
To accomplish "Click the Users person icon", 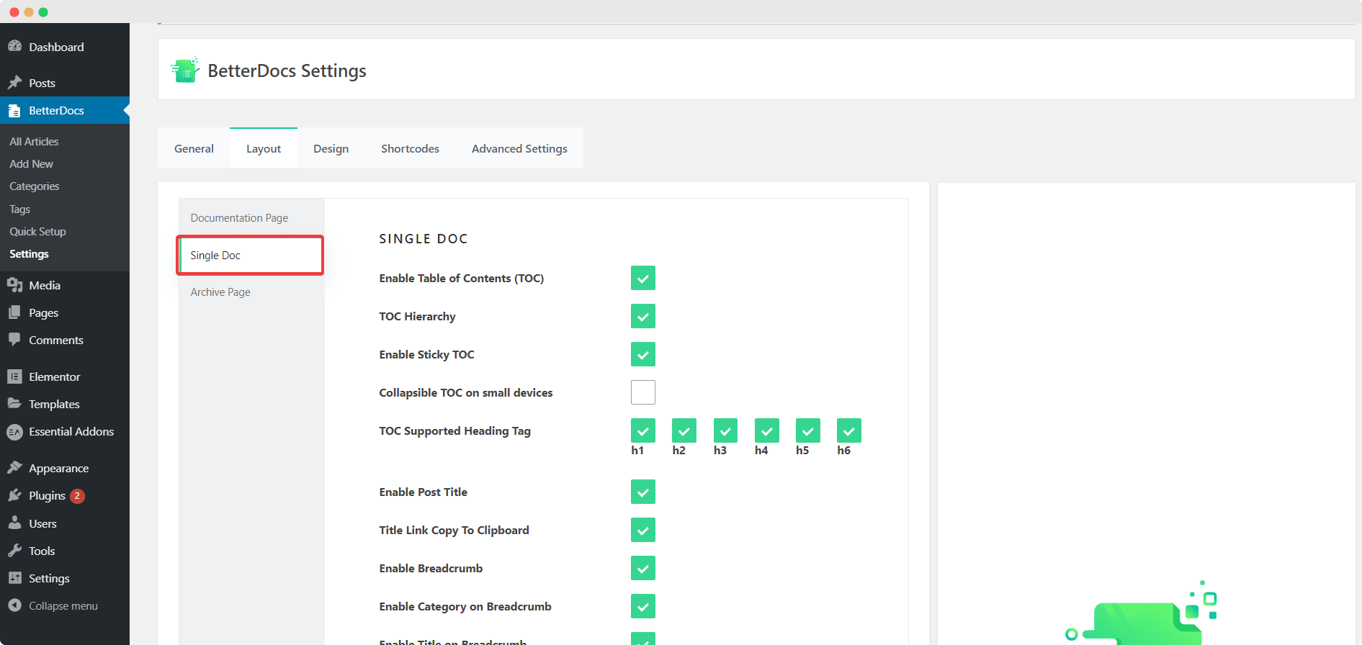I will click(x=14, y=523).
